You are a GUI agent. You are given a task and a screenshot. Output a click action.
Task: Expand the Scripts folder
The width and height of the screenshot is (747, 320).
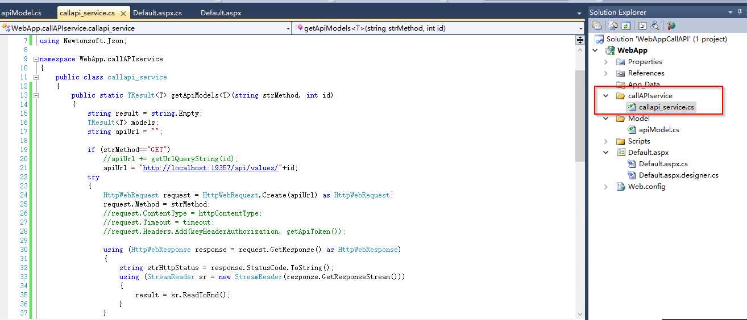pos(606,141)
